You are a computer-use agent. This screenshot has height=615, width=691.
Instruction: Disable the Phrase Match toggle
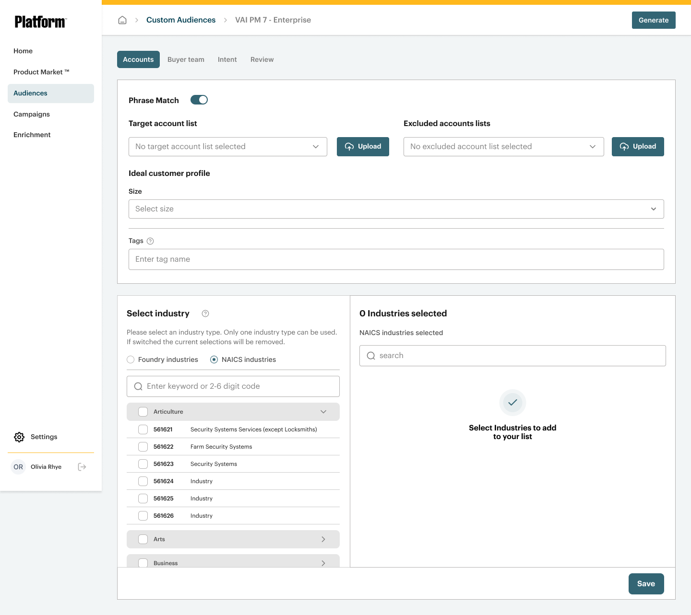click(199, 100)
